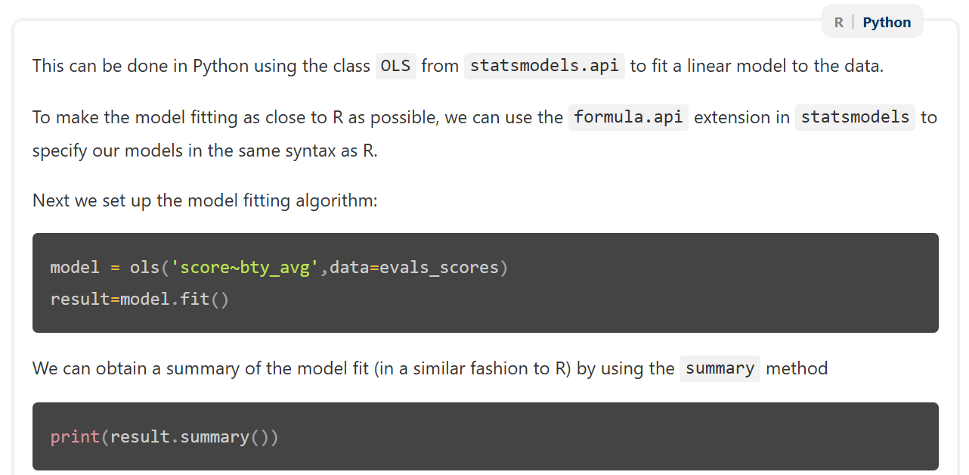Click the print keyword in second code block
The width and height of the screenshot is (969, 475).
[x=75, y=437]
